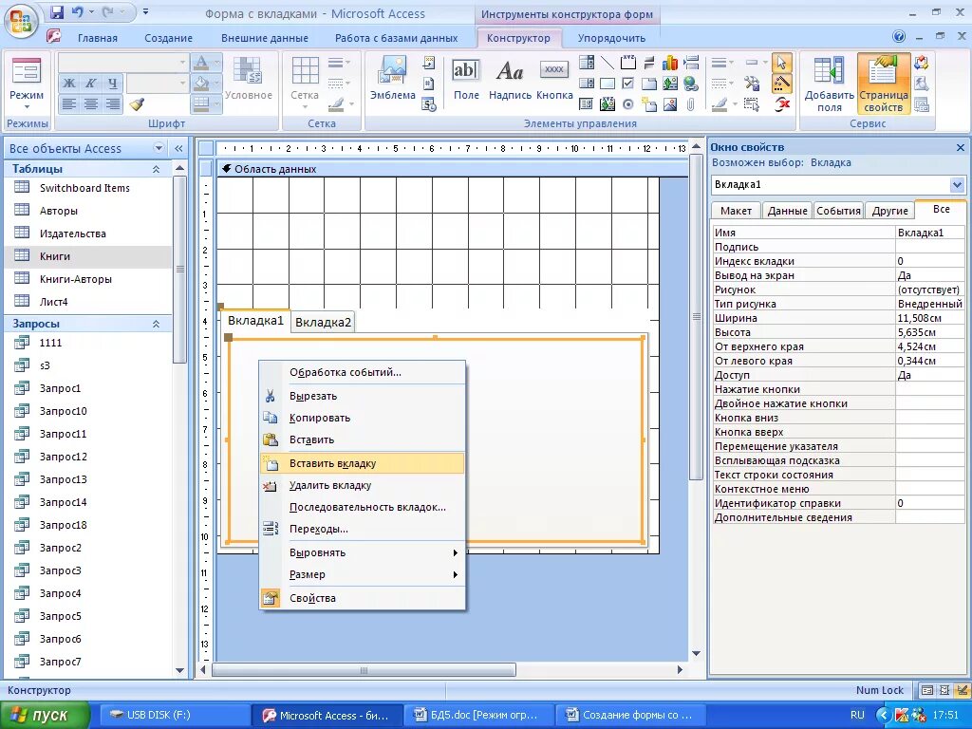Click the Условное conditional formatting icon
Screen dimensions: 972x729
[248, 78]
